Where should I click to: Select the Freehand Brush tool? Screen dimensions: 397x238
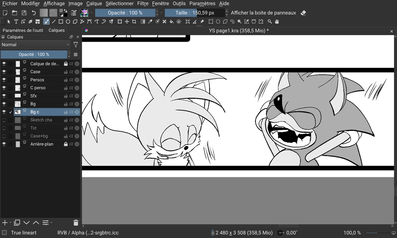point(46,22)
